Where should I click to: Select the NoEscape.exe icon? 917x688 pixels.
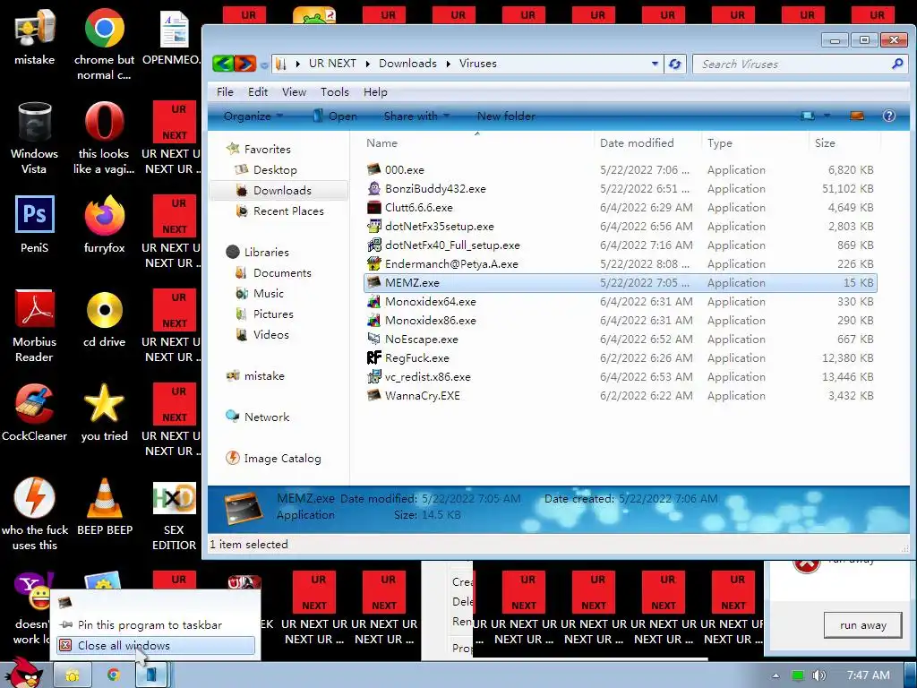(x=373, y=339)
